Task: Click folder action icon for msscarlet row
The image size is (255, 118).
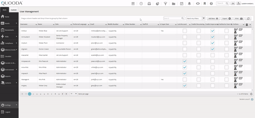Action: pyautogui.click(x=236, y=54)
